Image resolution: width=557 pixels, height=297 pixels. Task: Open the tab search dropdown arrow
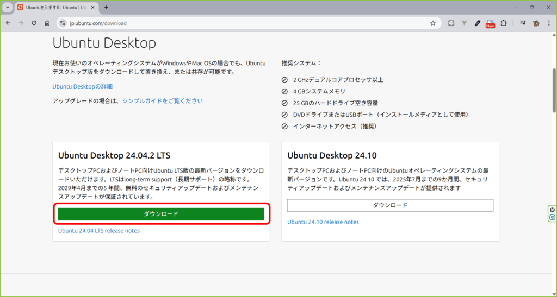click(x=8, y=7)
